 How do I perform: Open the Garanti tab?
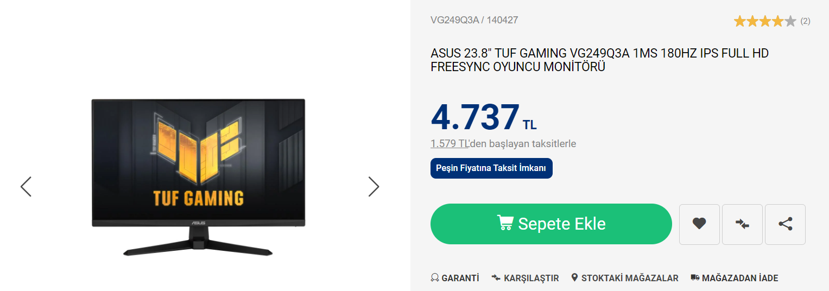click(455, 278)
